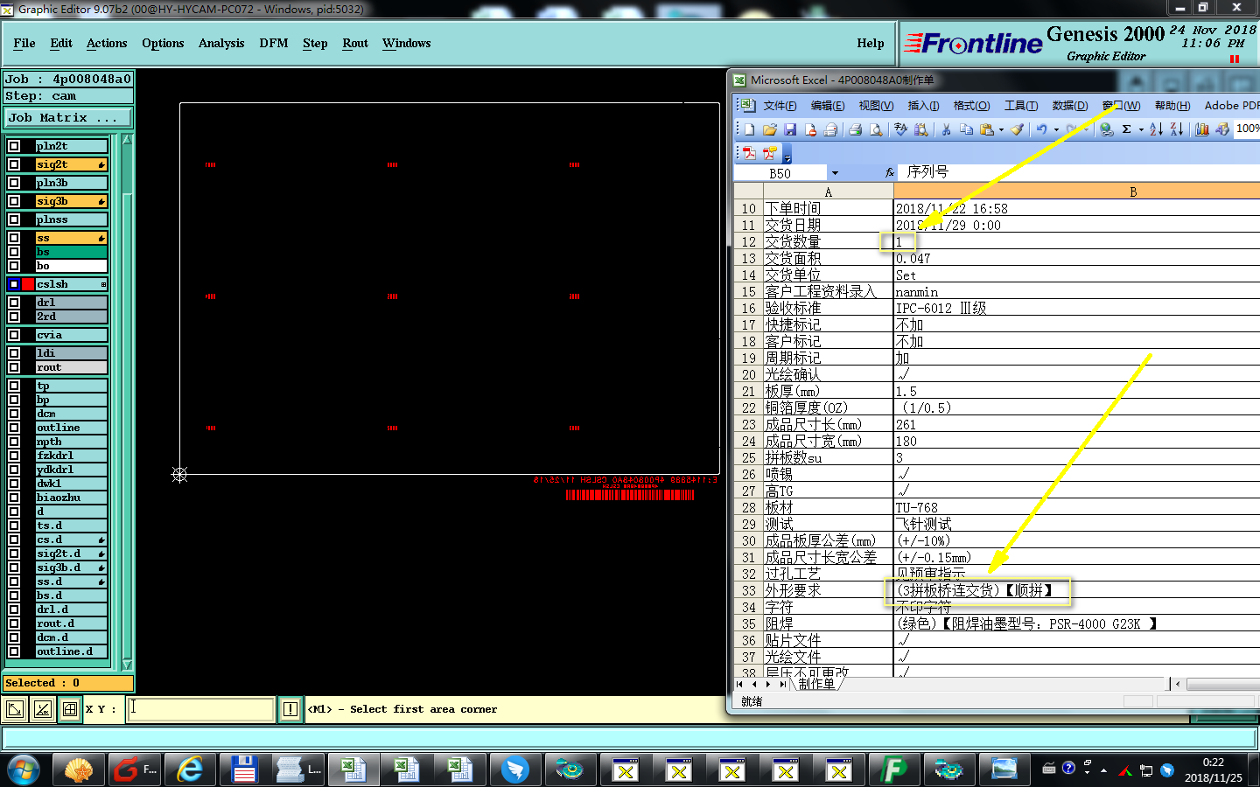Open the File menu in Genesis
The height and width of the screenshot is (787, 1260).
pyautogui.click(x=24, y=43)
